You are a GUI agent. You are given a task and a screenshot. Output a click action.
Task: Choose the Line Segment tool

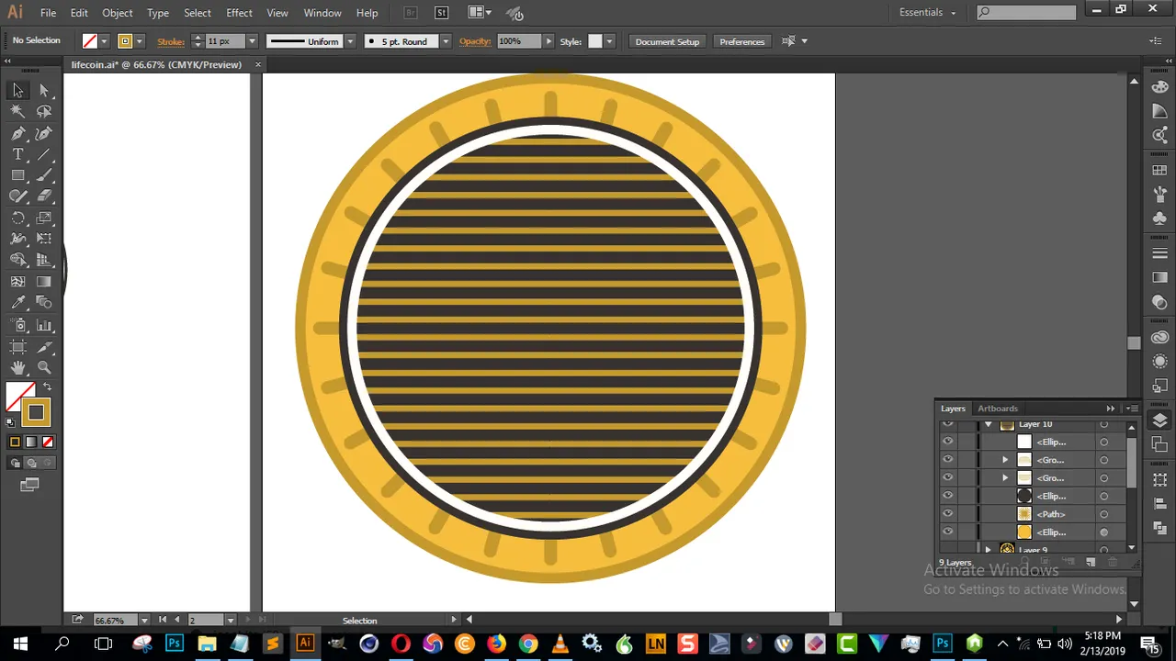[x=44, y=154]
